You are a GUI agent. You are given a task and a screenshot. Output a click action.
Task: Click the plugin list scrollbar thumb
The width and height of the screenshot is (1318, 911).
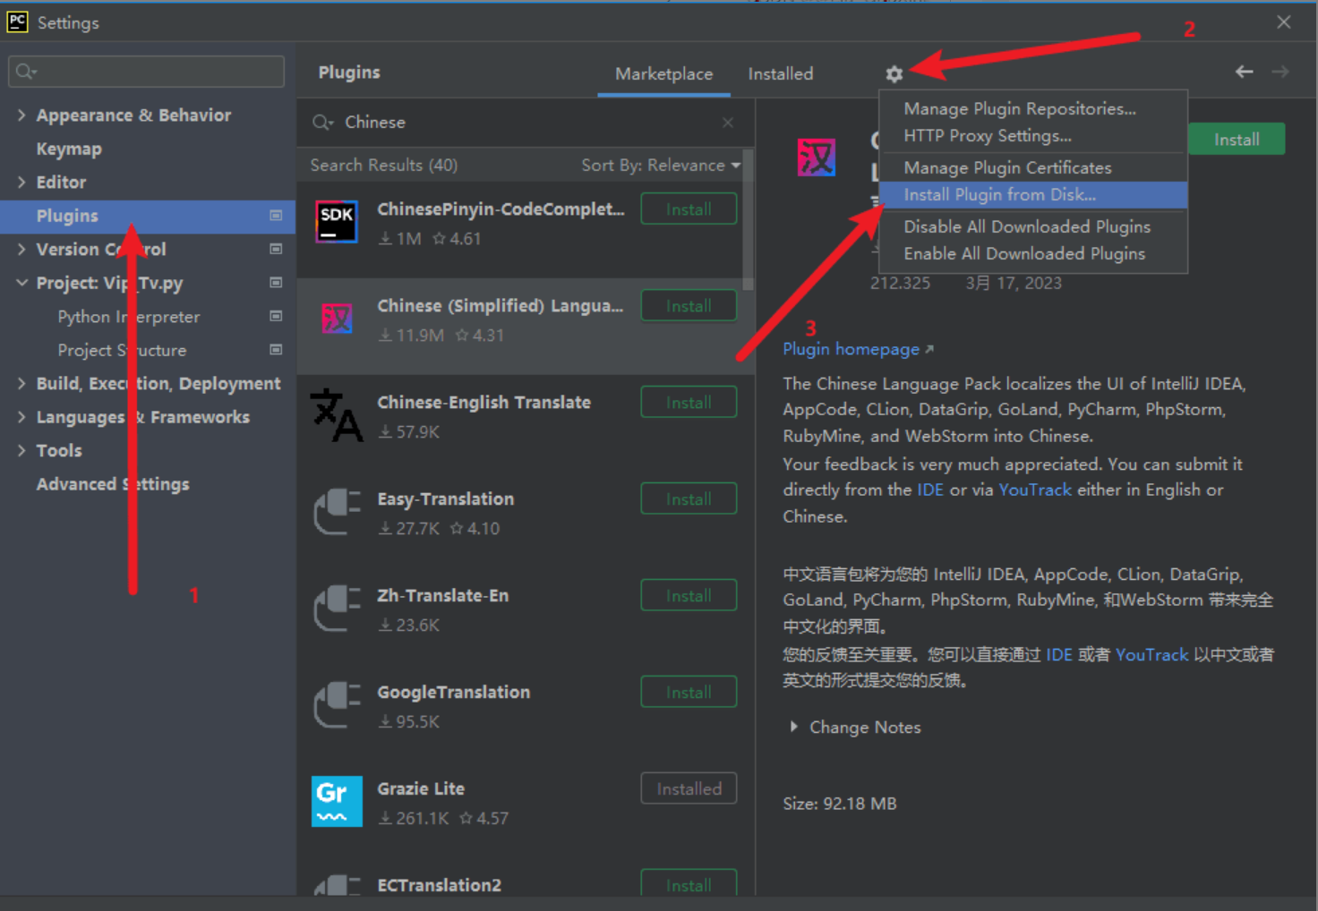tap(748, 220)
